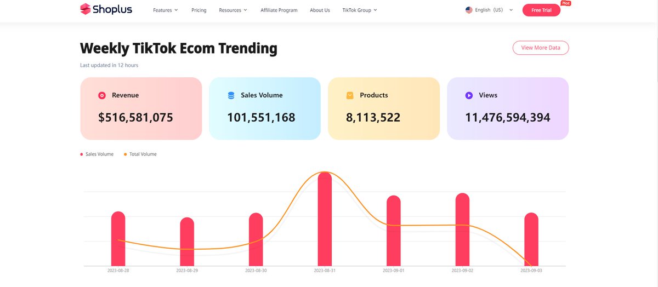The height and width of the screenshot is (287, 658).
Task: Click the Products box icon
Action: coord(350,95)
